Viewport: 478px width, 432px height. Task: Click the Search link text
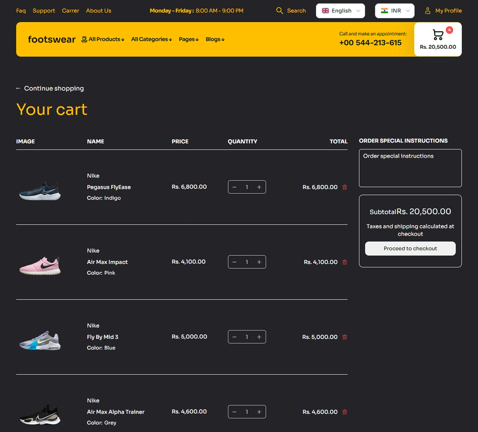pos(297,11)
